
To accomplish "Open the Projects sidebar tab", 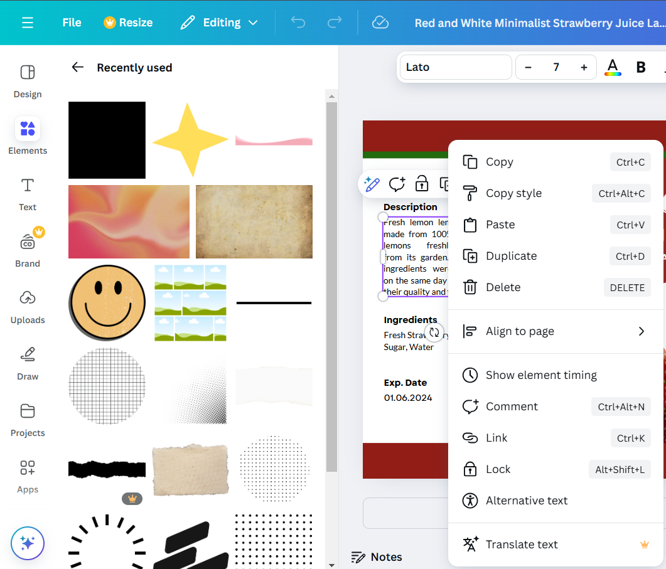I will click(x=28, y=420).
